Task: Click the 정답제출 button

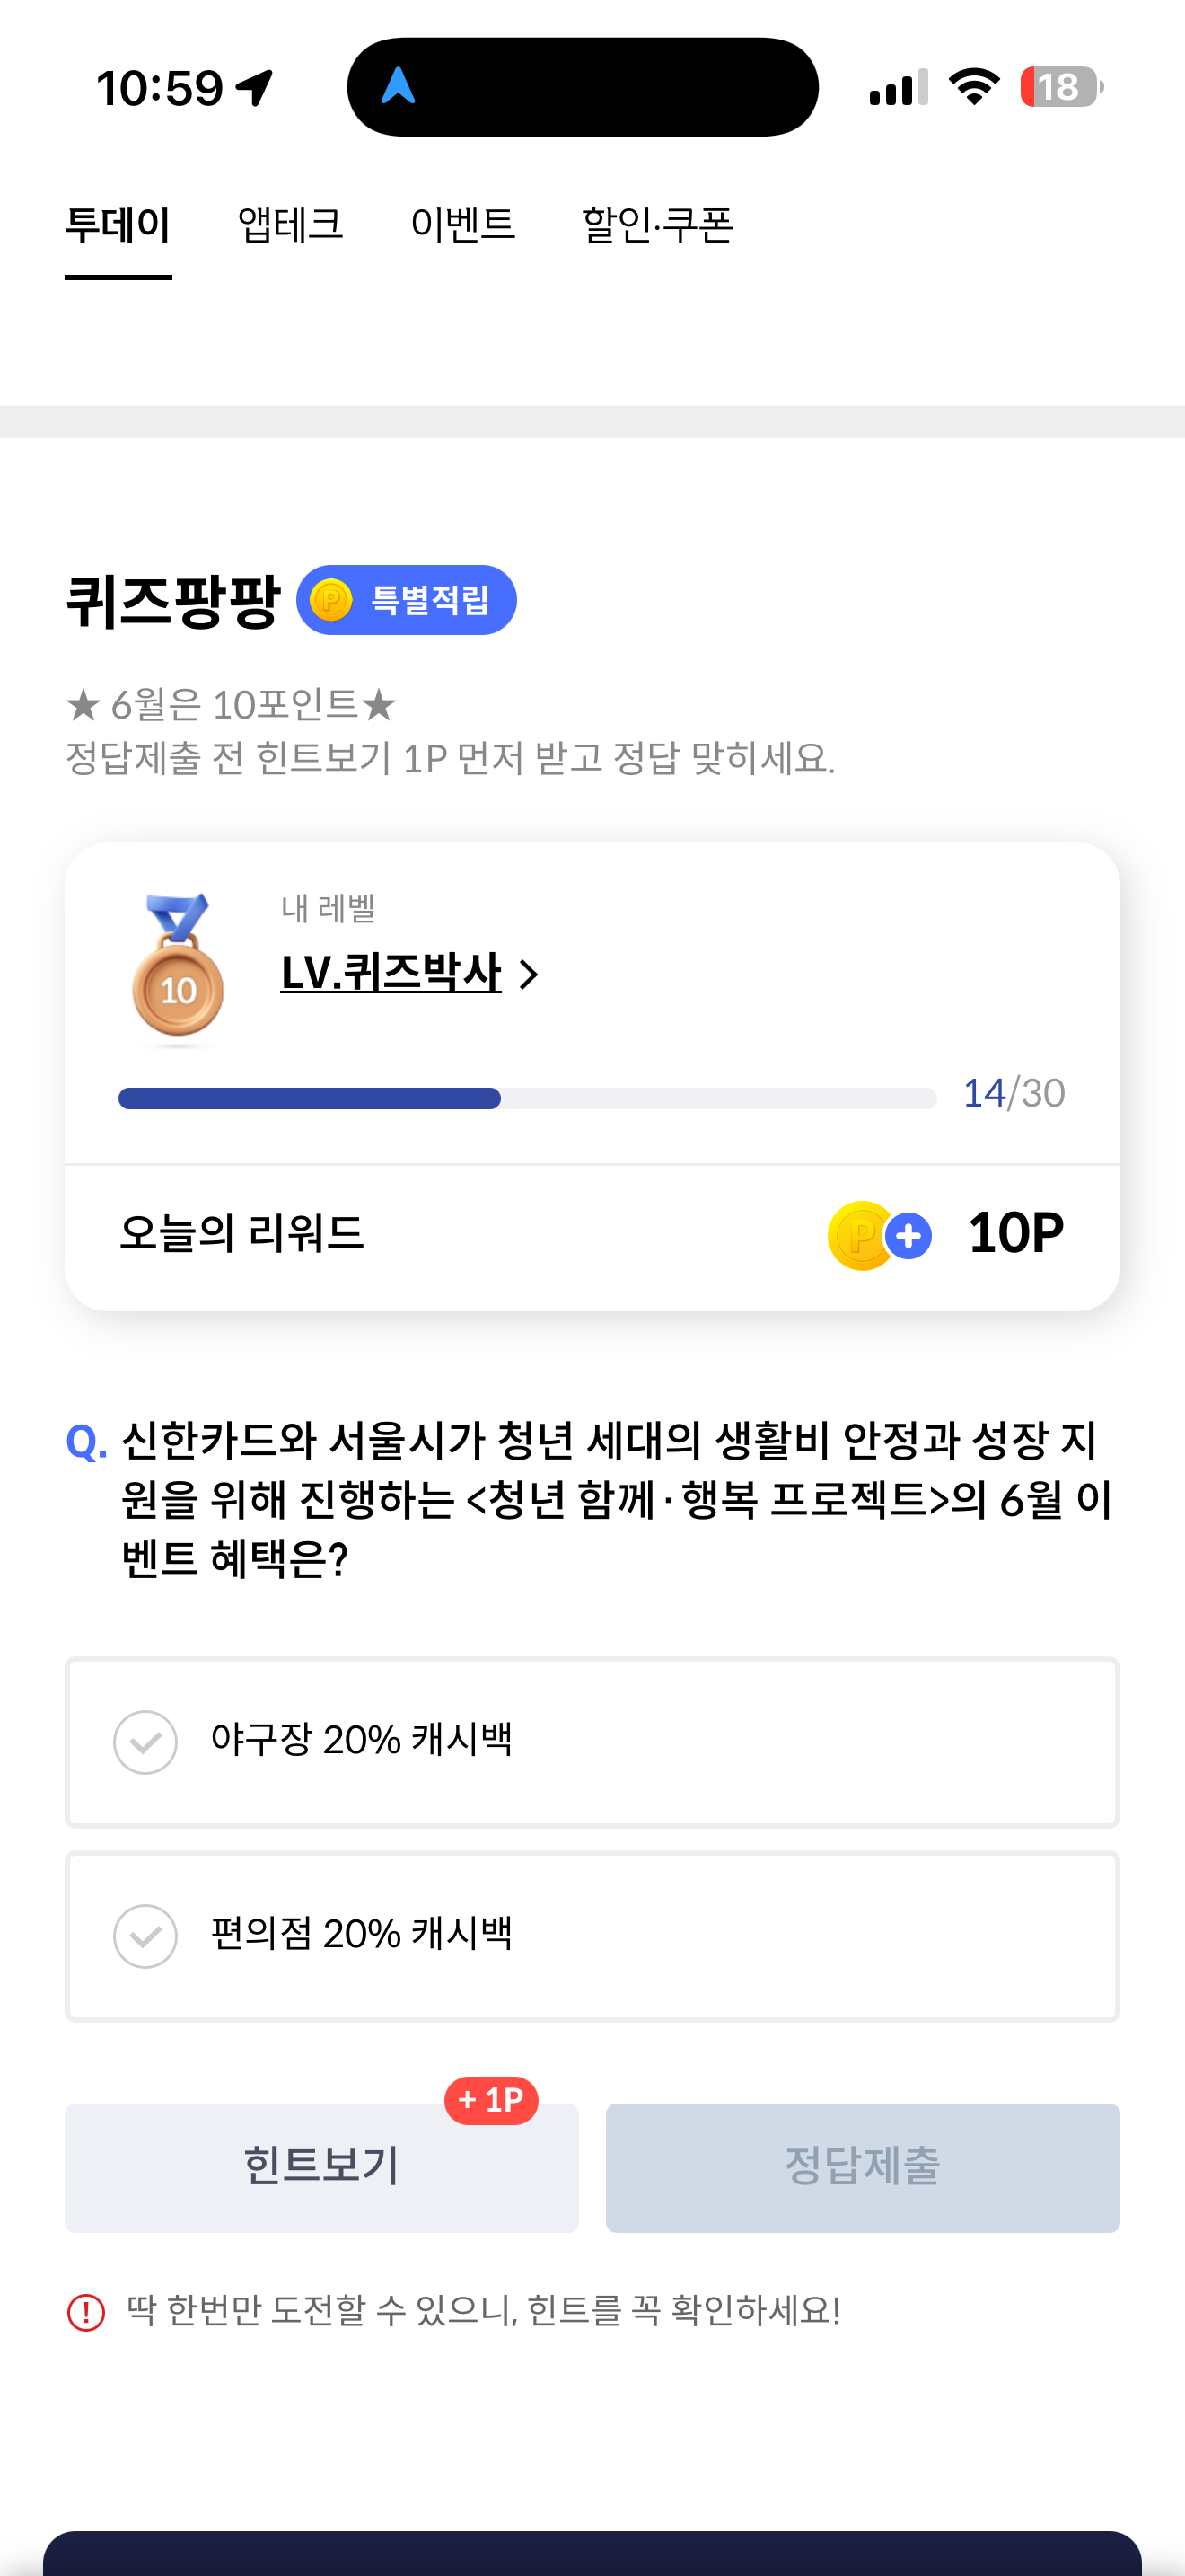Action: 863,2167
